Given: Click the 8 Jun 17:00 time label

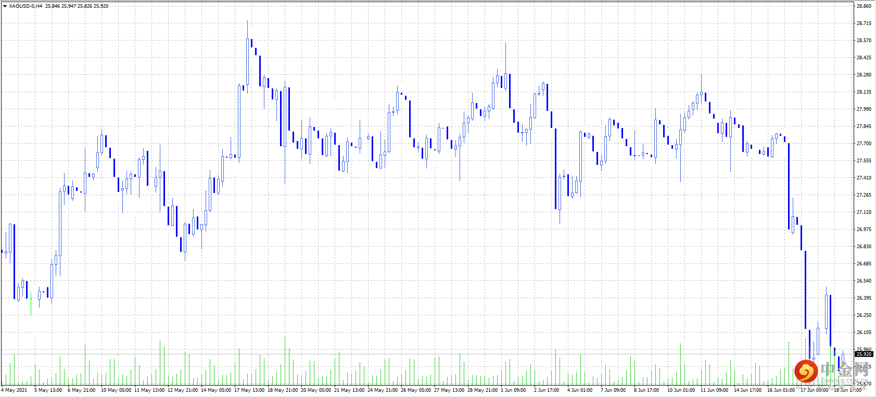Looking at the screenshot, I should [646, 390].
